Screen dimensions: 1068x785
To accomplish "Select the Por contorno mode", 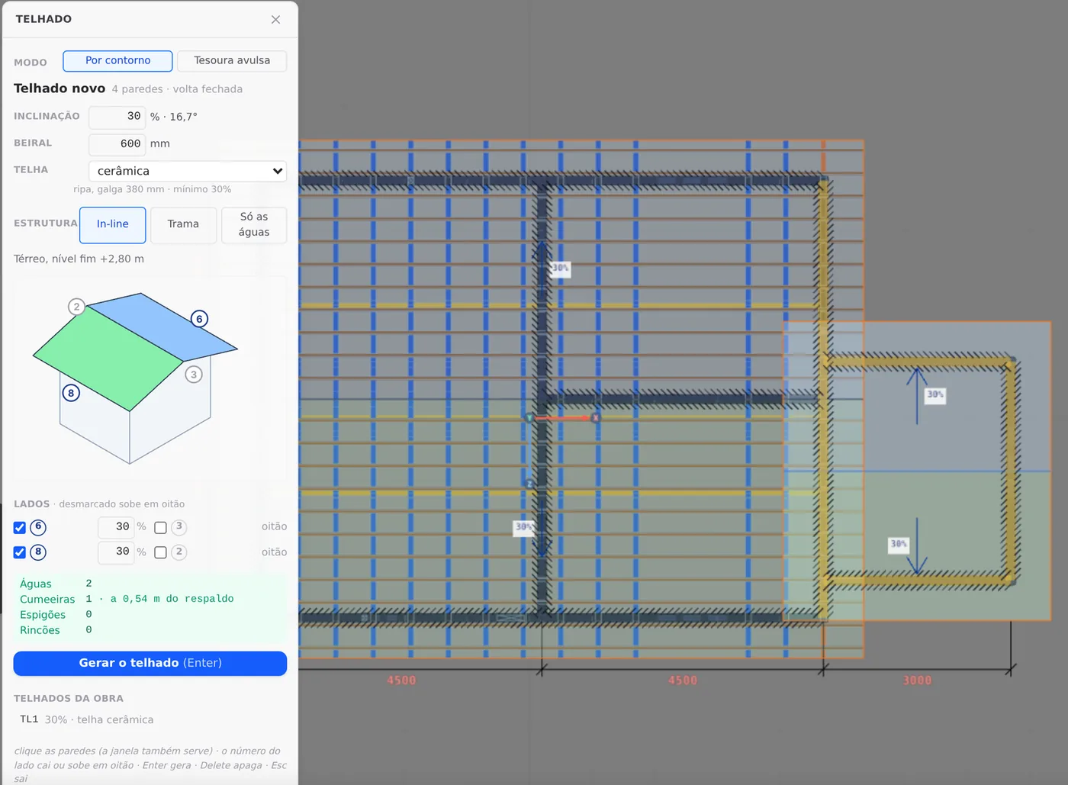I will (x=117, y=61).
